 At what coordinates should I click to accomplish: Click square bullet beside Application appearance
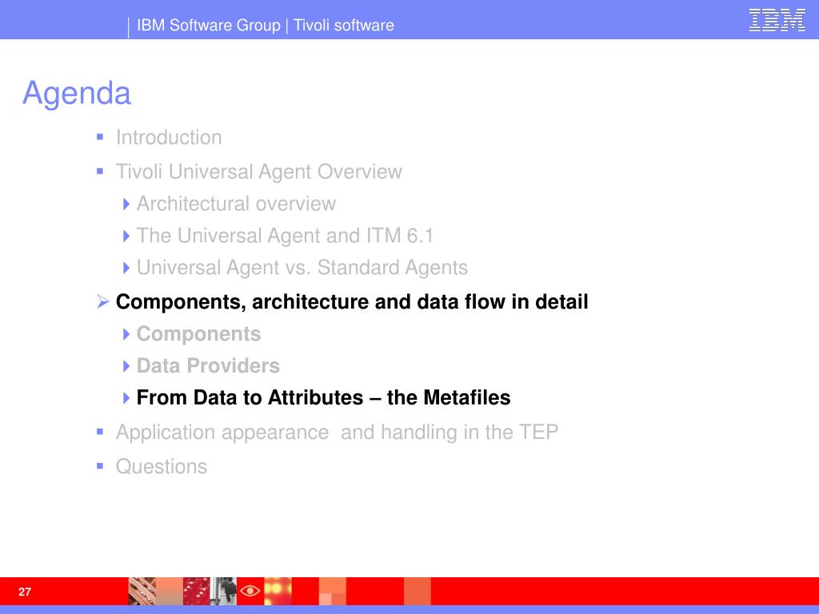coord(100,432)
